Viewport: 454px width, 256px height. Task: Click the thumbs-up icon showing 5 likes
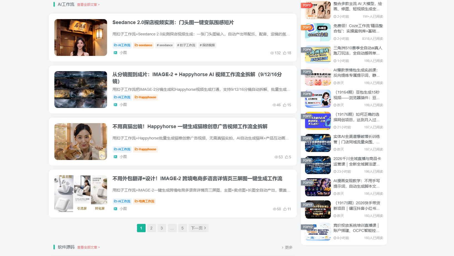pos(286,157)
